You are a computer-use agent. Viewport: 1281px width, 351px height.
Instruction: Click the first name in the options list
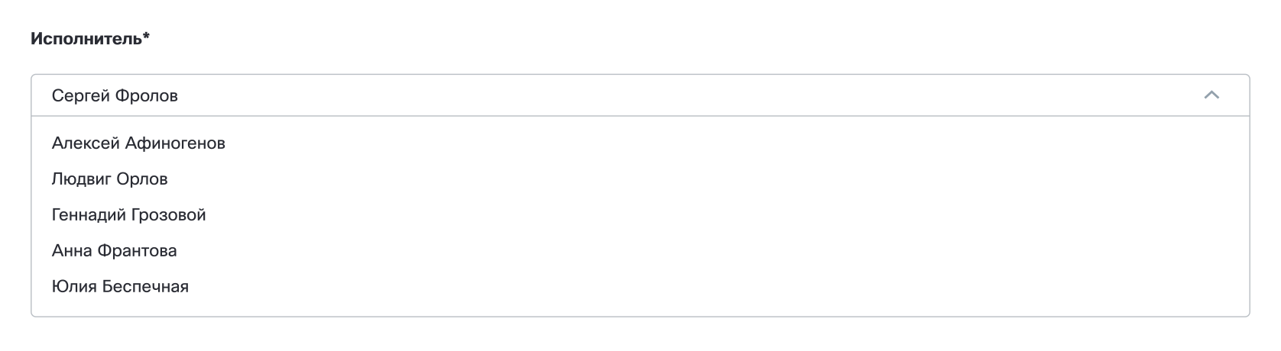point(138,143)
